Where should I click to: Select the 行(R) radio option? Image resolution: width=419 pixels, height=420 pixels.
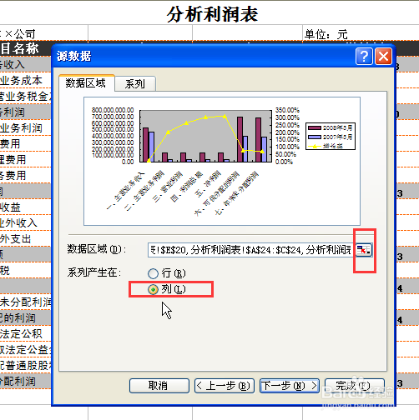click(166, 273)
